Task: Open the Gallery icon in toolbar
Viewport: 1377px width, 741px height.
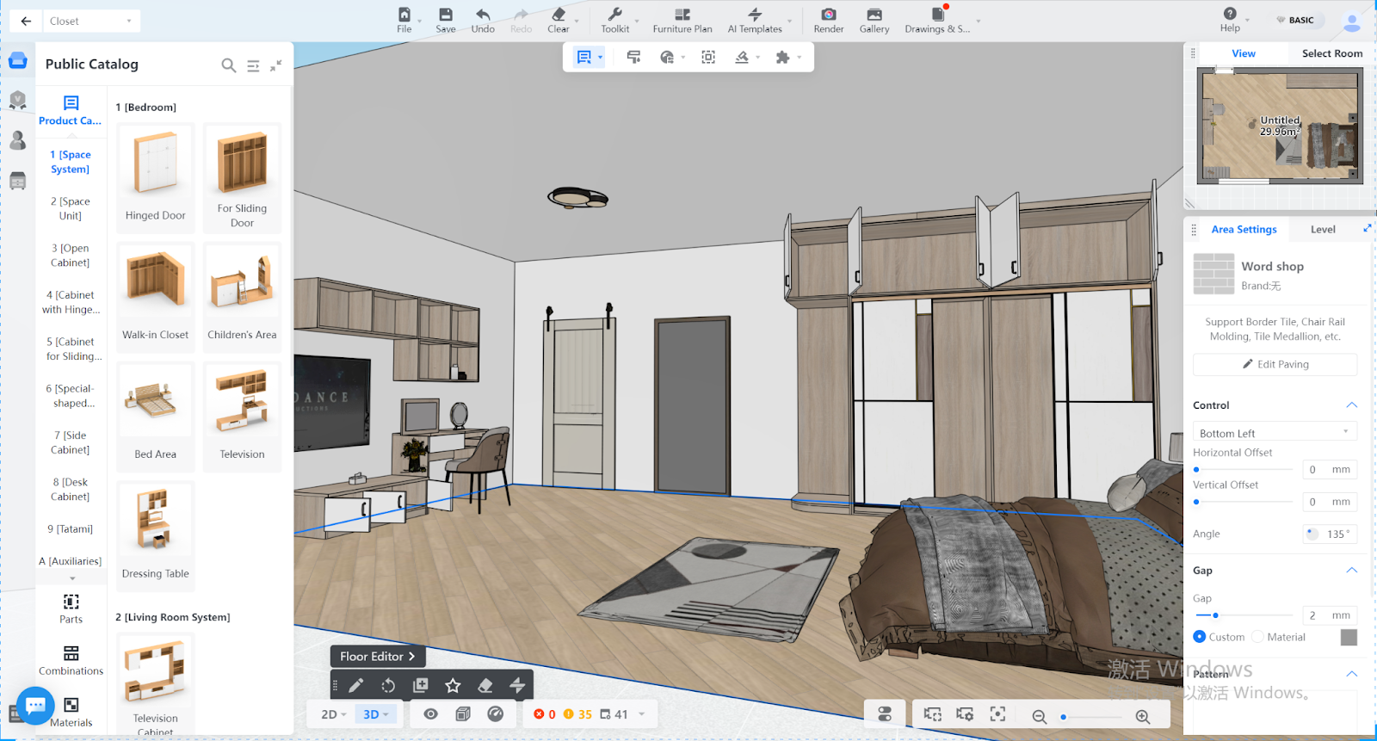Action: pyautogui.click(x=874, y=15)
